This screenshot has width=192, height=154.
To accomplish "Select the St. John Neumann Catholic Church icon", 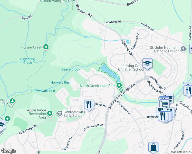I will click(183, 49).
